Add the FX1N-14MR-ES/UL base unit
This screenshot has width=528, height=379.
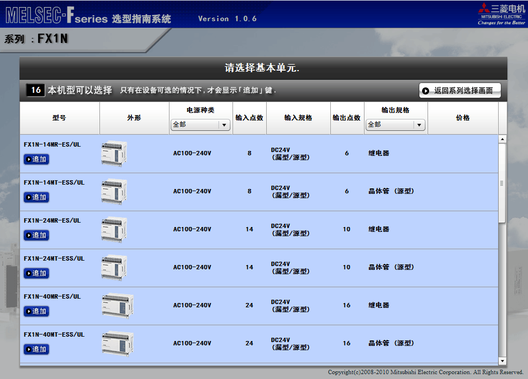[x=36, y=159]
